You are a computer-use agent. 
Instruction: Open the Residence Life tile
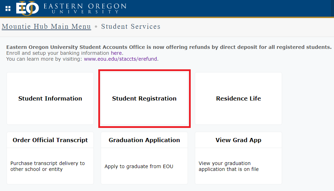point(238,98)
